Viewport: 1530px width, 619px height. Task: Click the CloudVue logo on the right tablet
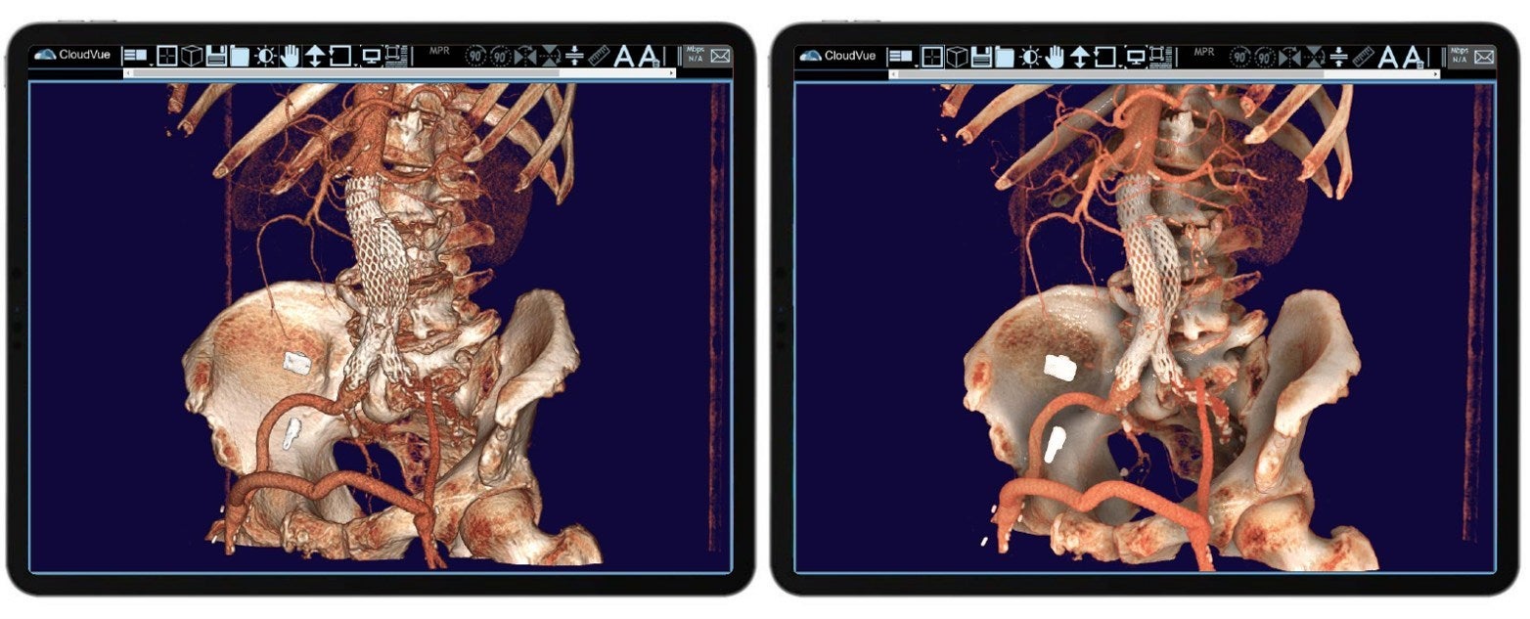(x=837, y=55)
